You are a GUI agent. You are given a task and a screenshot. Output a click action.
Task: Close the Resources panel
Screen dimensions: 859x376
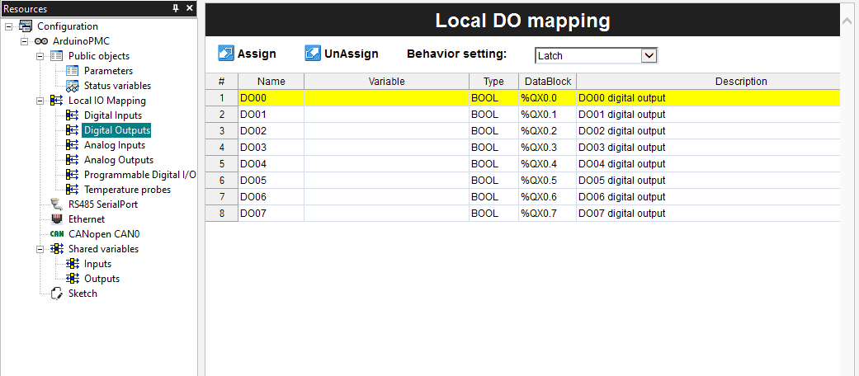(189, 7)
